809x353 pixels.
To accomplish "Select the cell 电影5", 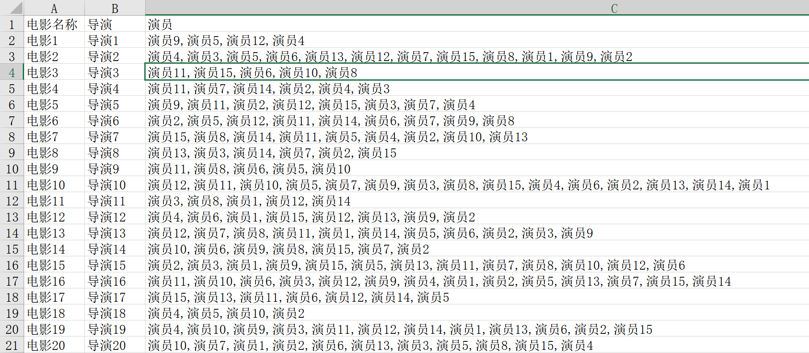I will pyautogui.click(x=54, y=104).
